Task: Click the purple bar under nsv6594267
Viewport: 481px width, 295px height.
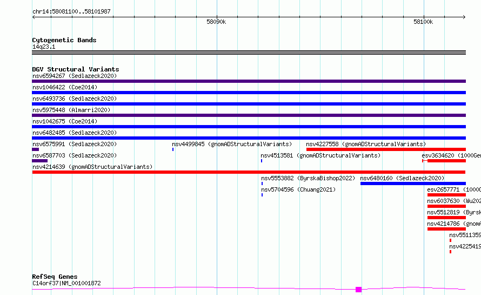Action: tap(249, 81)
